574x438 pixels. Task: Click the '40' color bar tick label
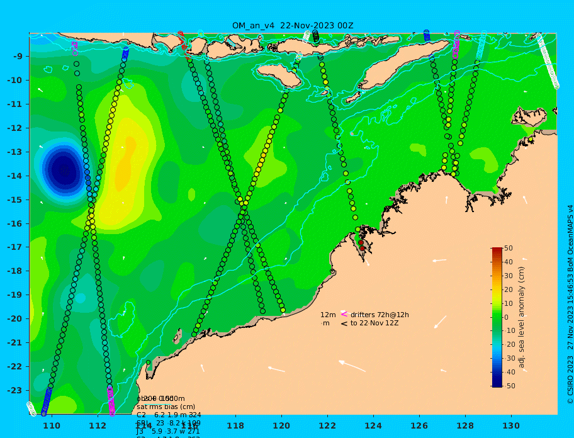[x=509, y=262]
